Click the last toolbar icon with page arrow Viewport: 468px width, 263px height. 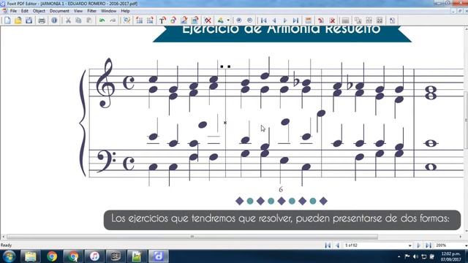coord(392,20)
